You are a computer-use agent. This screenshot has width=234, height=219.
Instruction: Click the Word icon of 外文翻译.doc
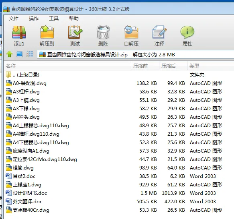9,201
